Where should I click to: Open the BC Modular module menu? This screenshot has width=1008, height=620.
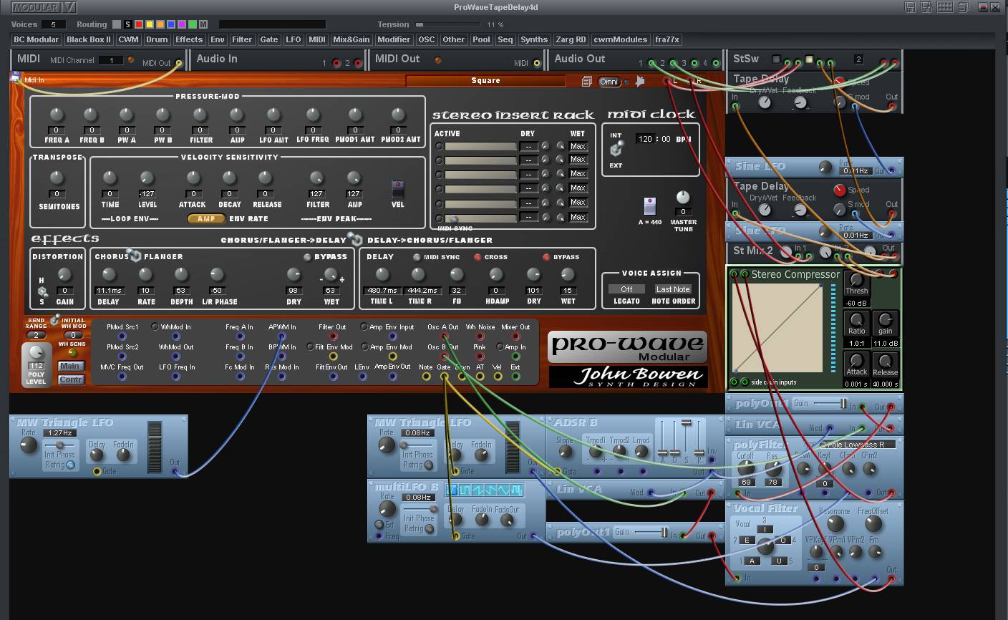[36, 39]
